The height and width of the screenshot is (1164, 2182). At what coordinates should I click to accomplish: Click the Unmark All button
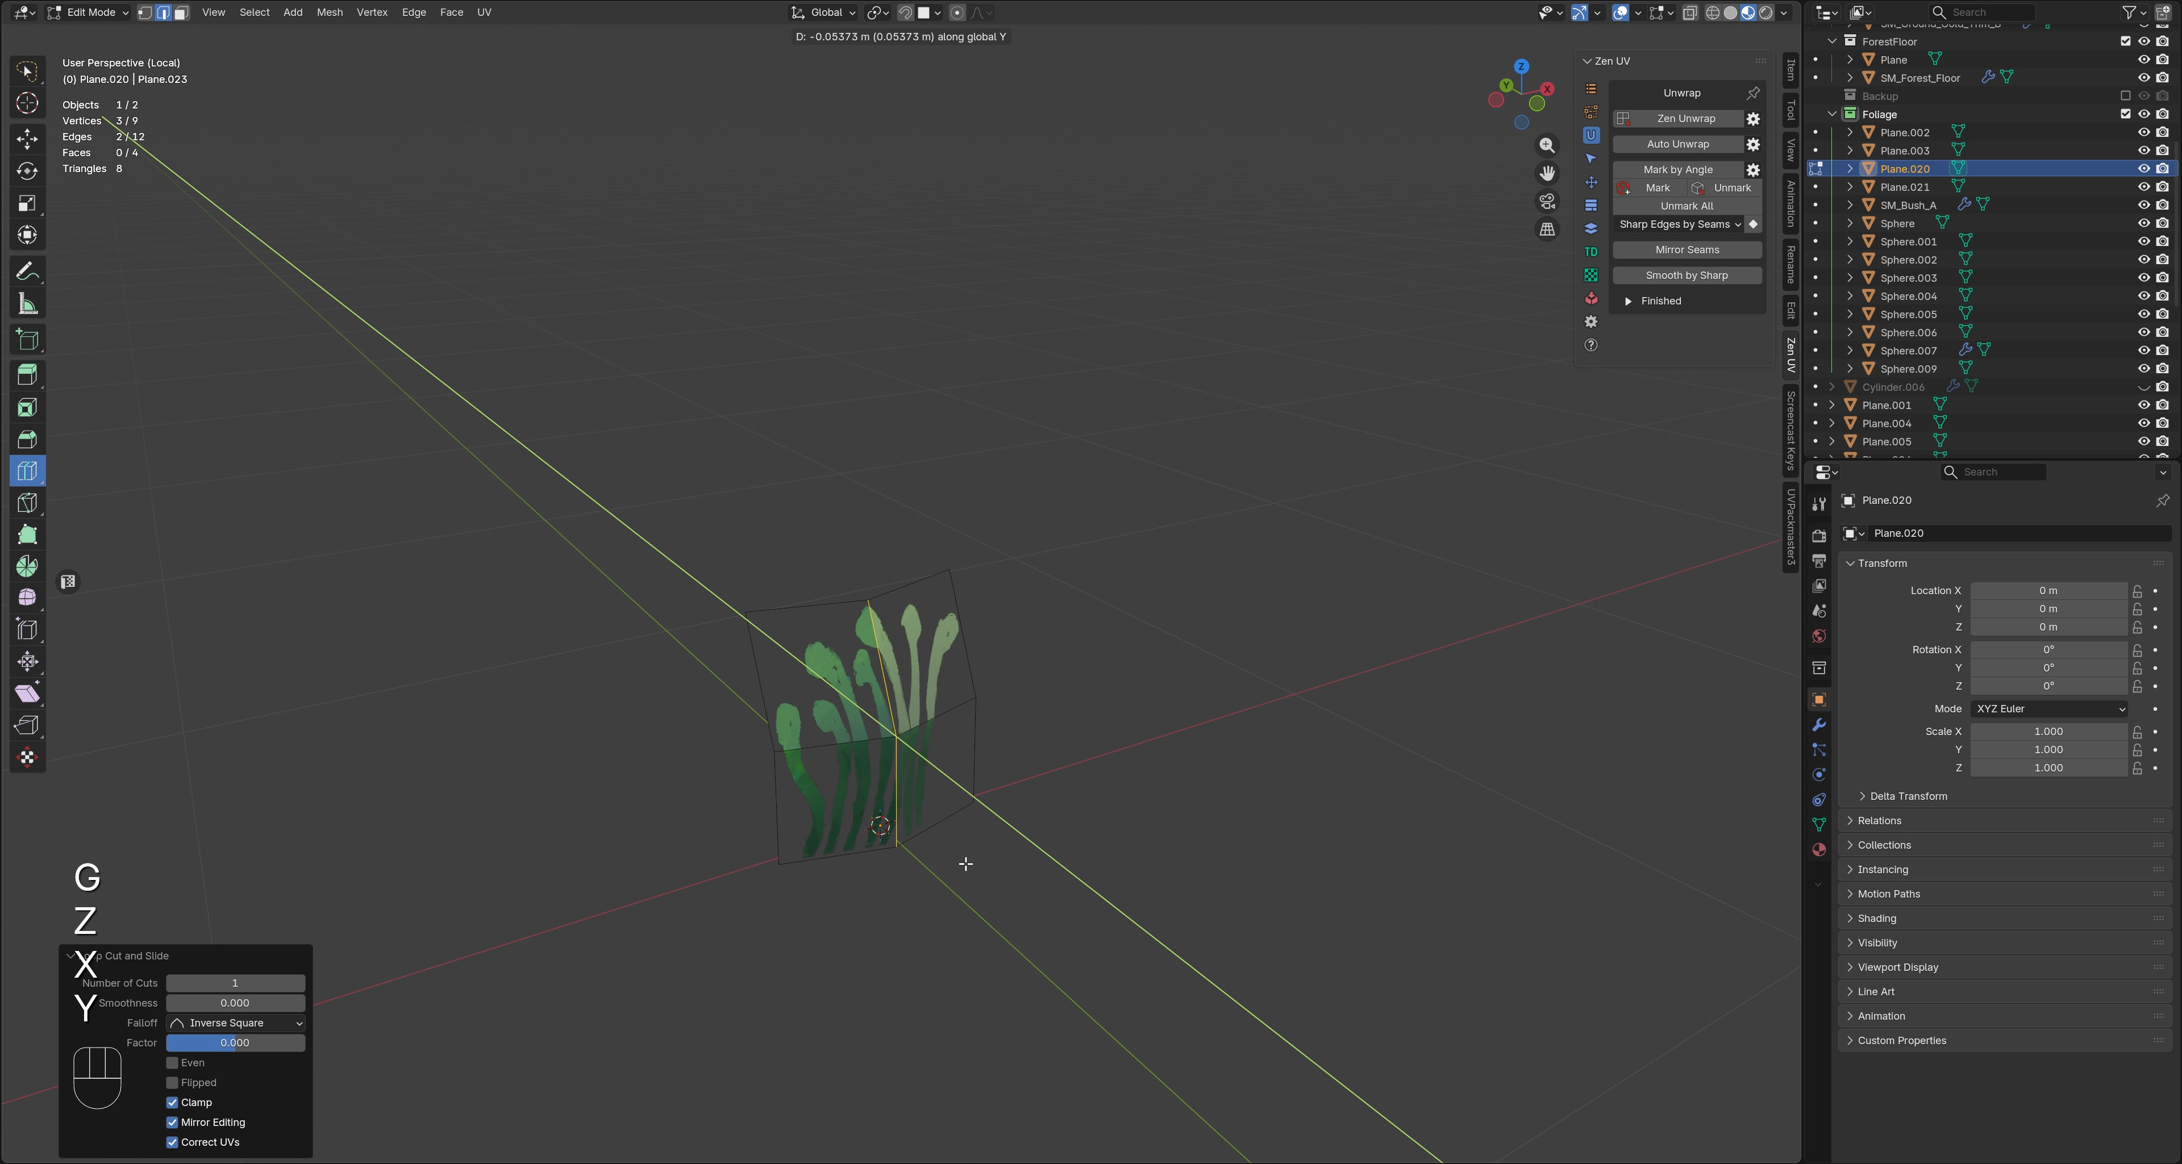coord(1687,207)
